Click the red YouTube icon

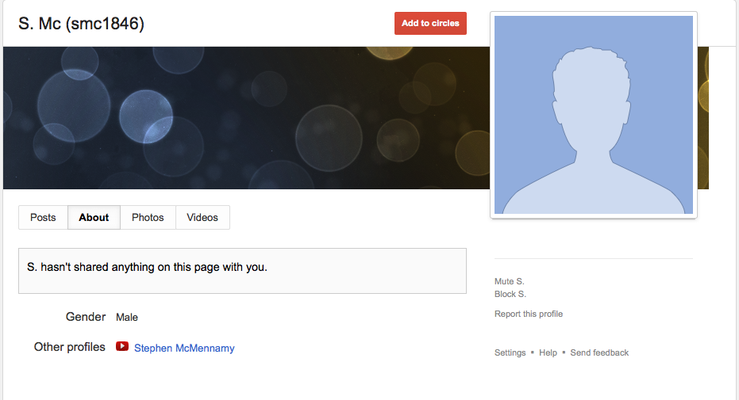[x=122, y=347]
